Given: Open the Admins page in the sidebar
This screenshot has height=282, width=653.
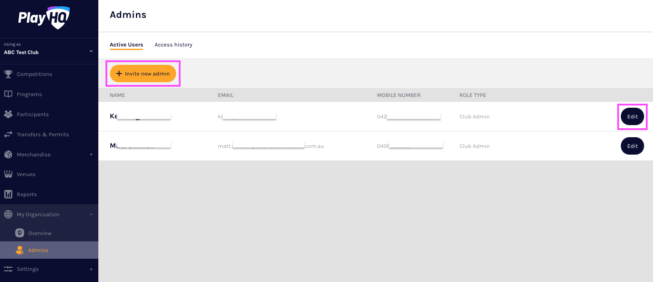Looking at the screenshot, I should coord(38,250).
